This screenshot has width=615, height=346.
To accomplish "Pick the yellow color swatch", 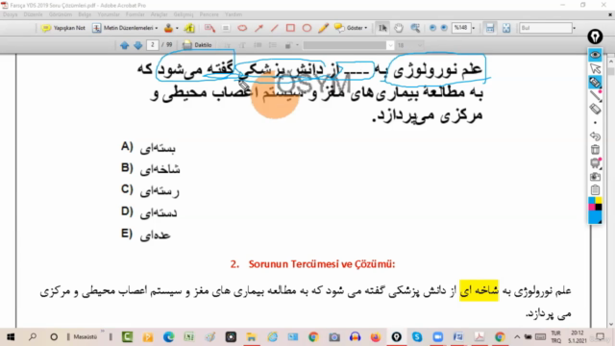I will pyautogui.click(x=599, y=201).
